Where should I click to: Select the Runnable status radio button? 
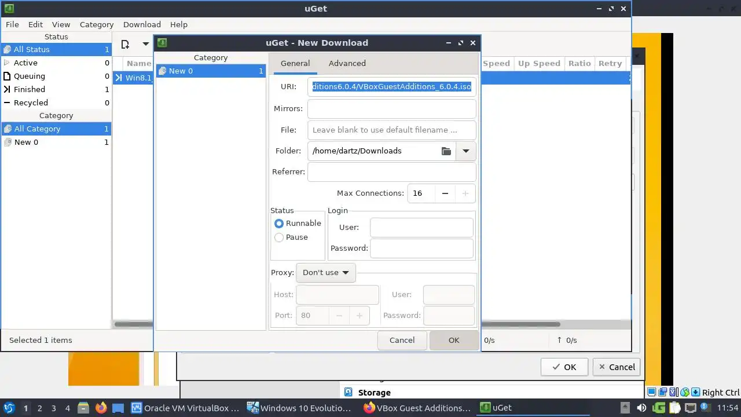pos(279,224)
